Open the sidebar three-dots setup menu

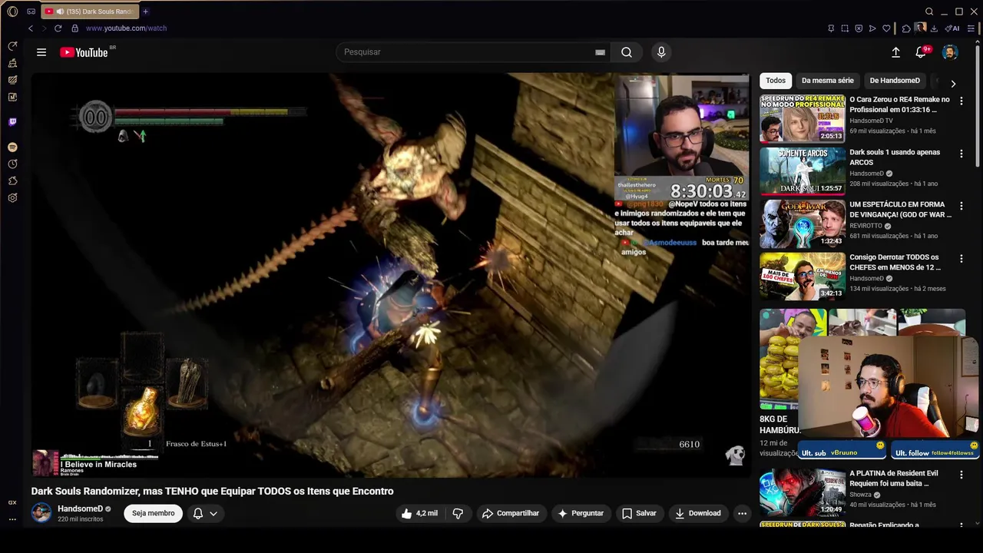coord(12,519)
